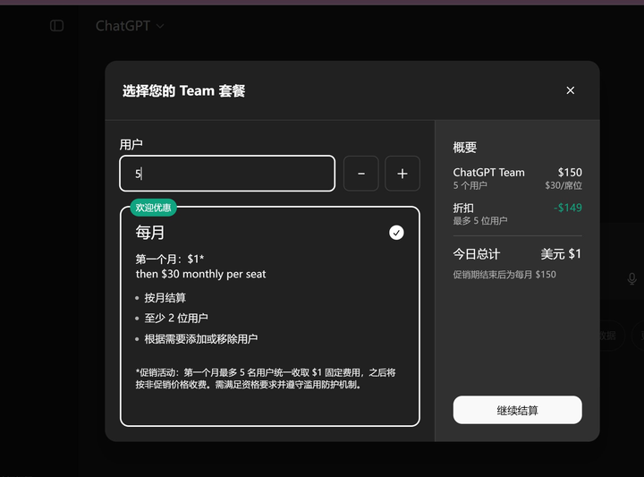Screen dimensions: 644x477
Task: Click the 每月 plan heading
Action: 150,233
